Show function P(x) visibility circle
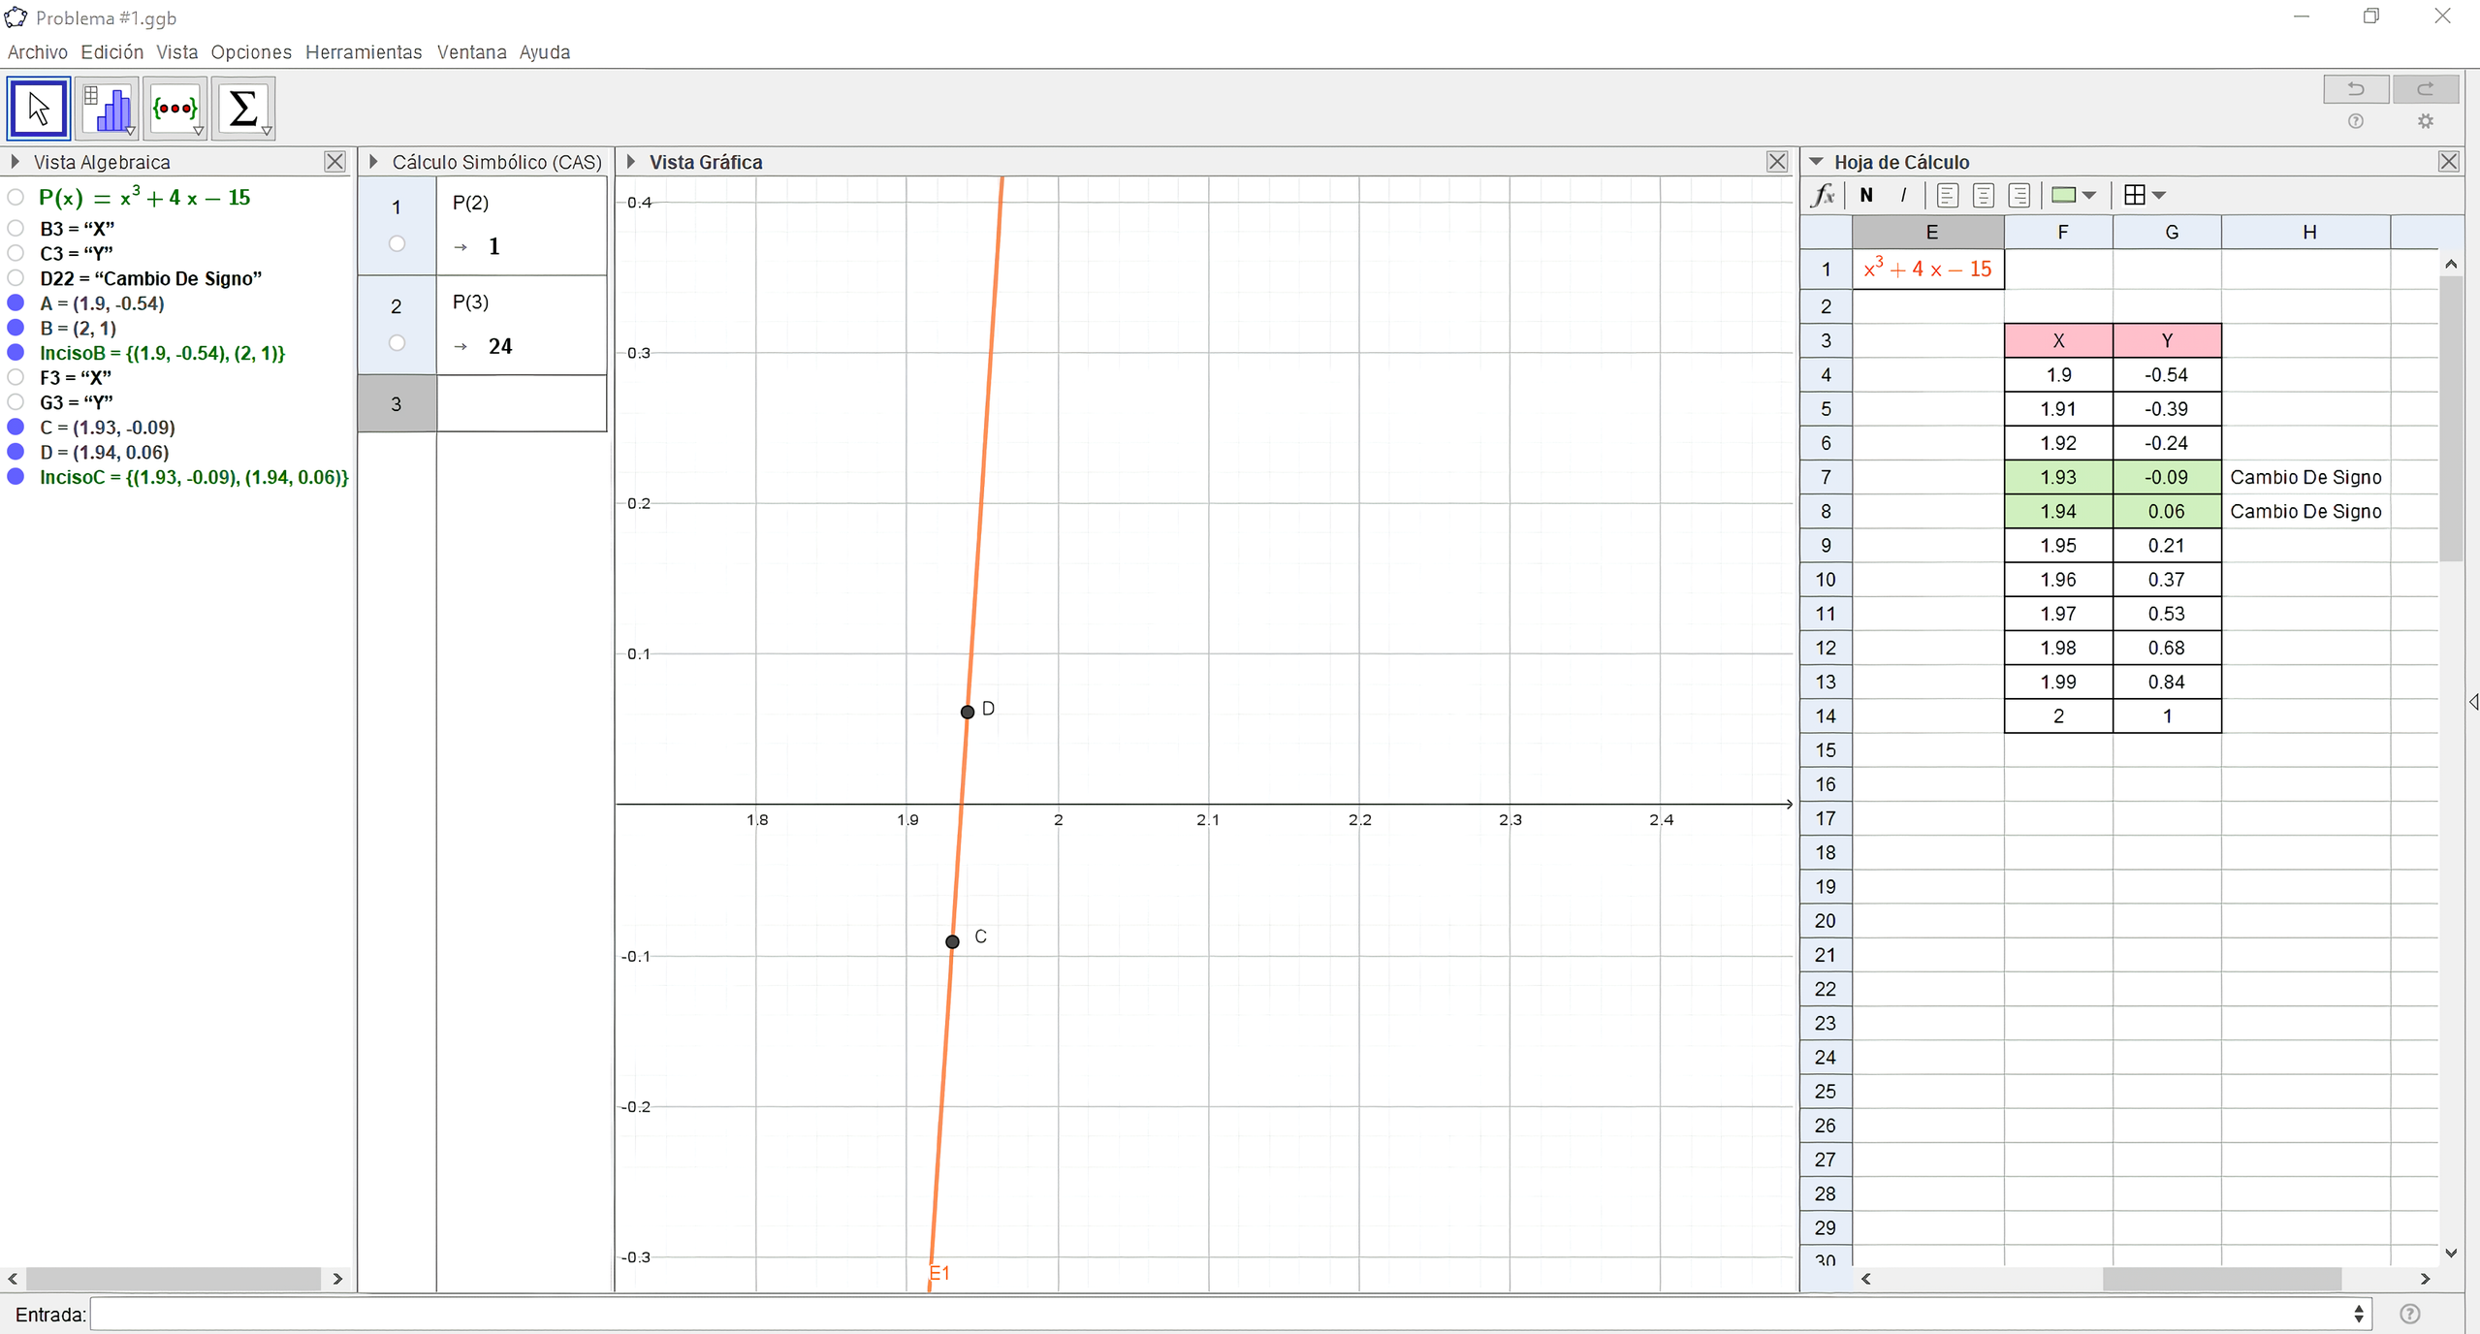2480x1334 pixels. coord(16,198)
